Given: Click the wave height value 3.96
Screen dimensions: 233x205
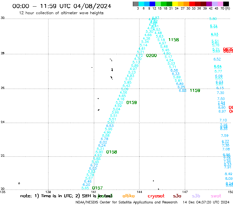Looking at the screenshot, I should (115, 112).
